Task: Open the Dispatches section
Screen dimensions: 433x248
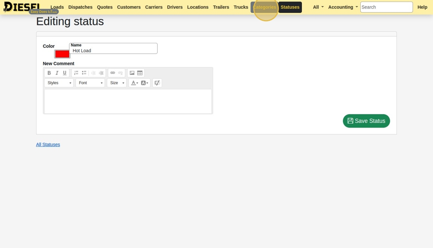Action: pyautogui.click(x=80, y=7)
